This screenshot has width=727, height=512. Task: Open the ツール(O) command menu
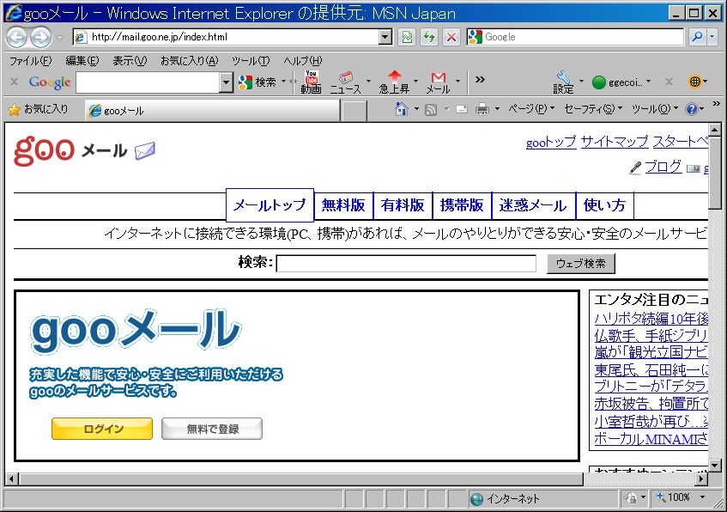655,109
